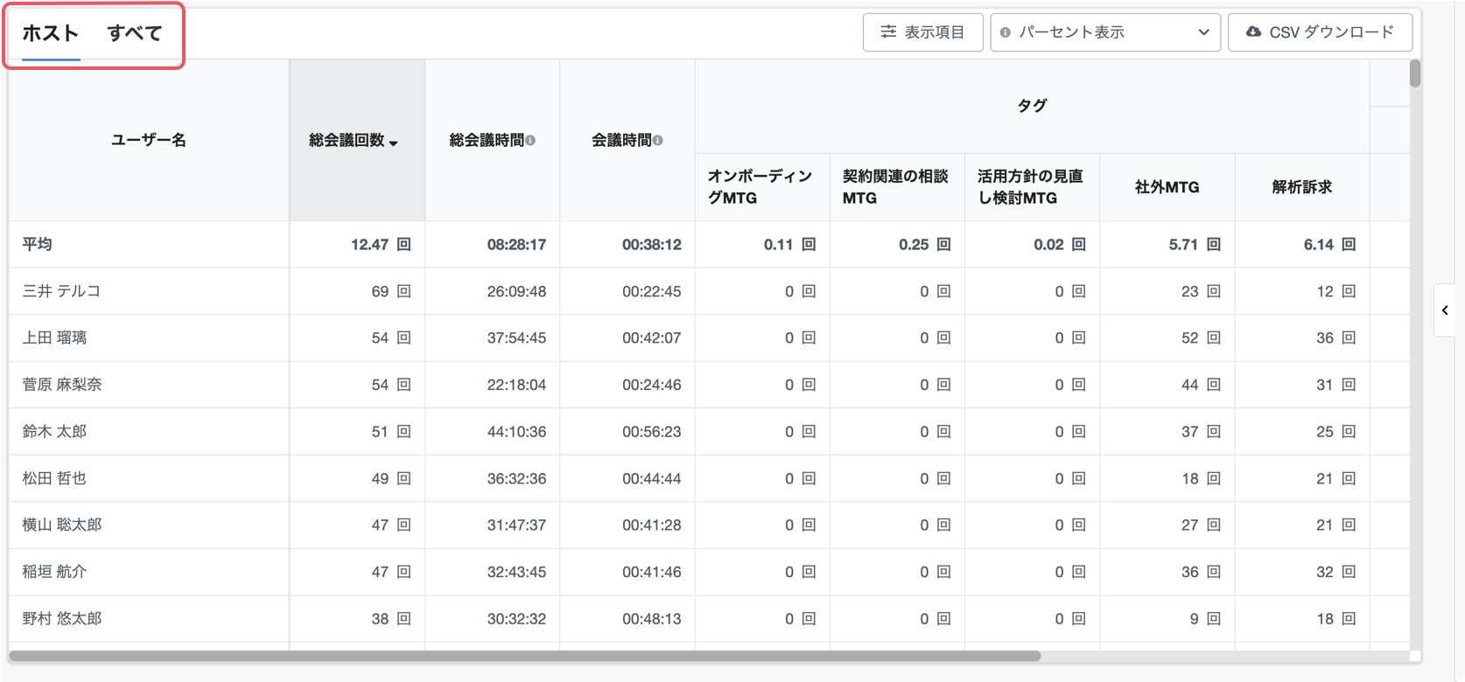Viewport: 1465px width, 682px height.
Task: Collapse the side panel chevron arrow
Action: click(x=1445, y=310)
